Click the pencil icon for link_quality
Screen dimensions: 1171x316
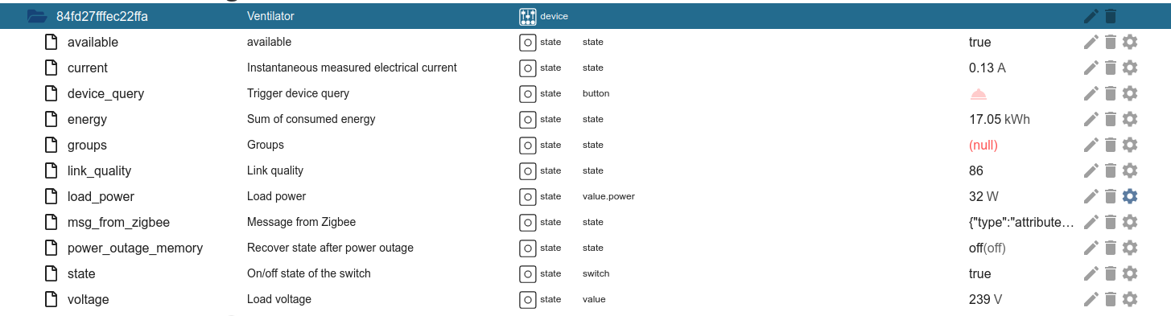(x=1091, y=170)
